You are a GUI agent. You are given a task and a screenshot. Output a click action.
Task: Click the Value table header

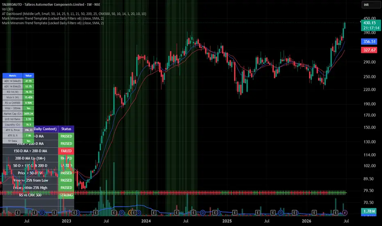tap(29, 76)
